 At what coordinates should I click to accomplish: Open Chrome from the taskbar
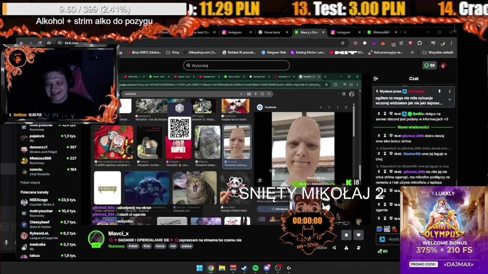tap(211, 268)
